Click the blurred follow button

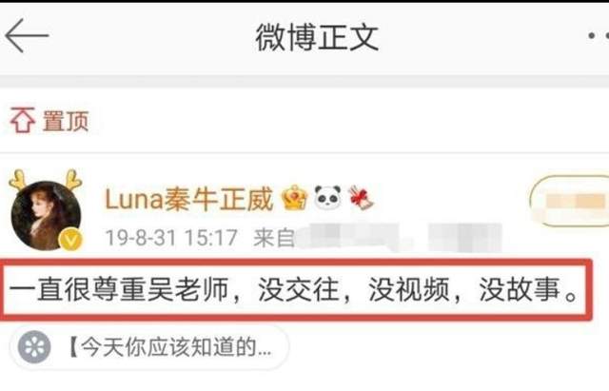tap(570, 201)
